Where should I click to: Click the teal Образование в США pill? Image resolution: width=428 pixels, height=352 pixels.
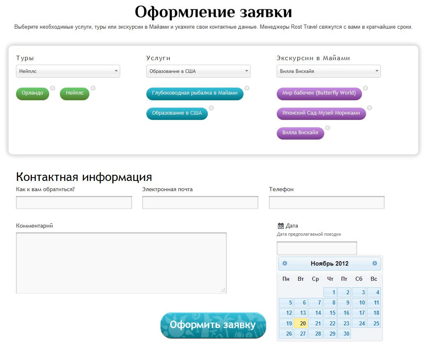pos(177,113)
